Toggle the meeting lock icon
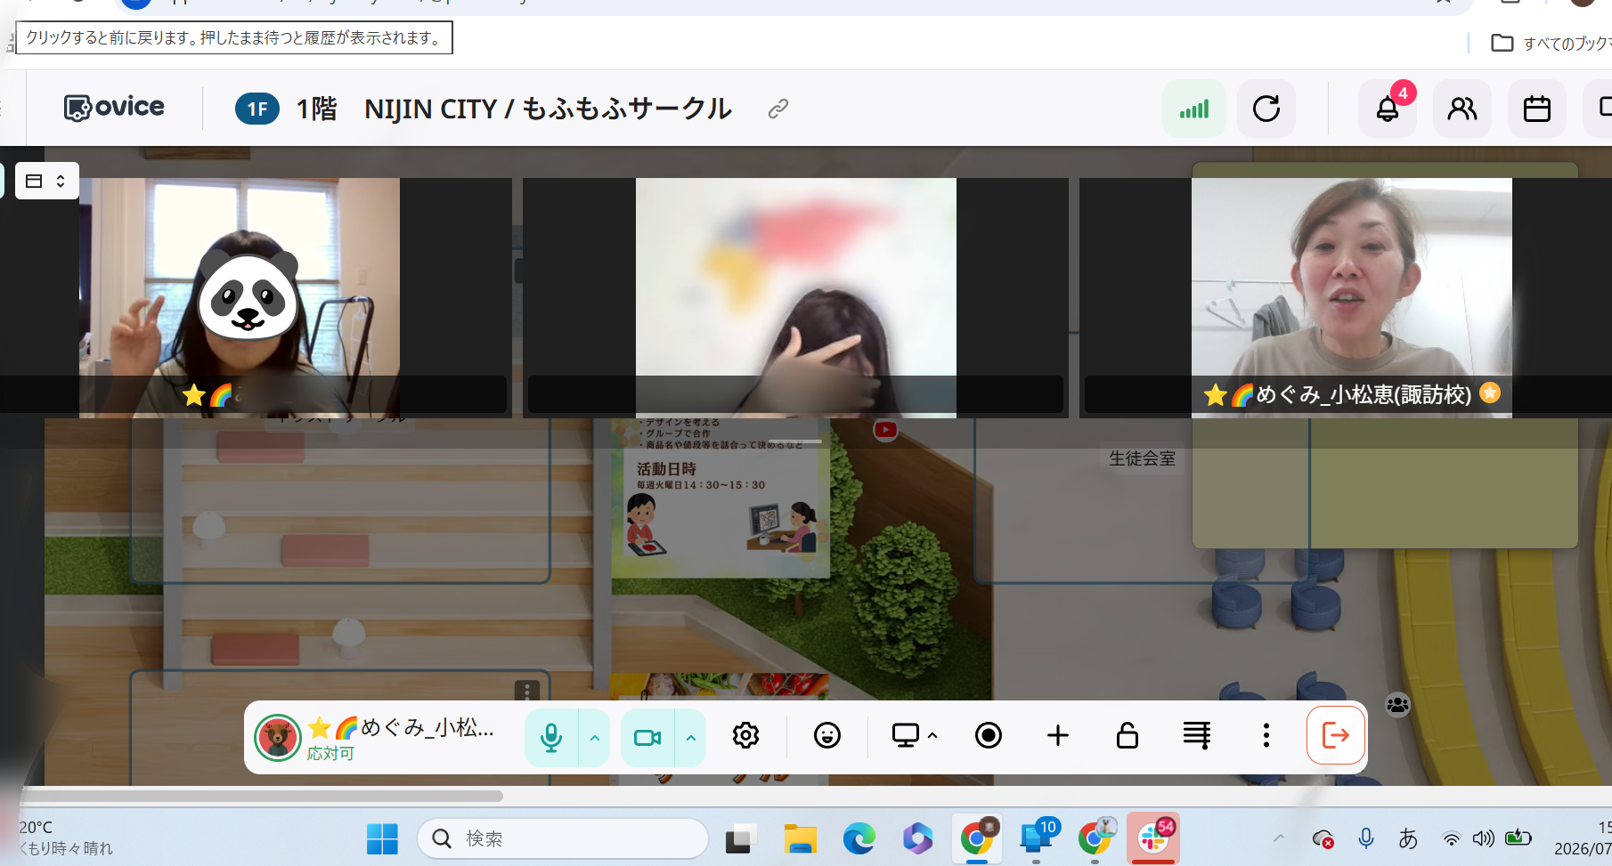 [1128, 735]
